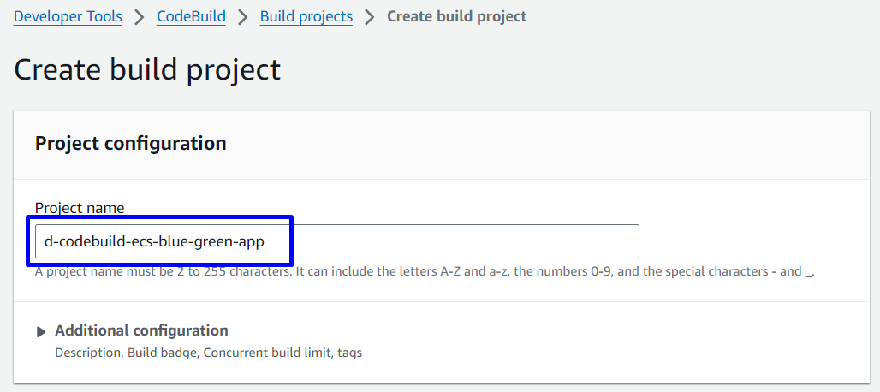Click the 'Project configuration' panel heading

click(x=130, y=143)
